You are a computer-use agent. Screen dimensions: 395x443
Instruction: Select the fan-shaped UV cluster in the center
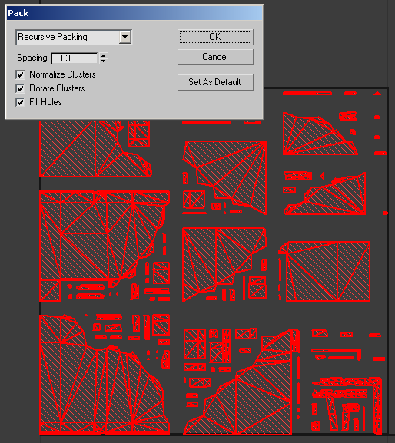(225, 177)
